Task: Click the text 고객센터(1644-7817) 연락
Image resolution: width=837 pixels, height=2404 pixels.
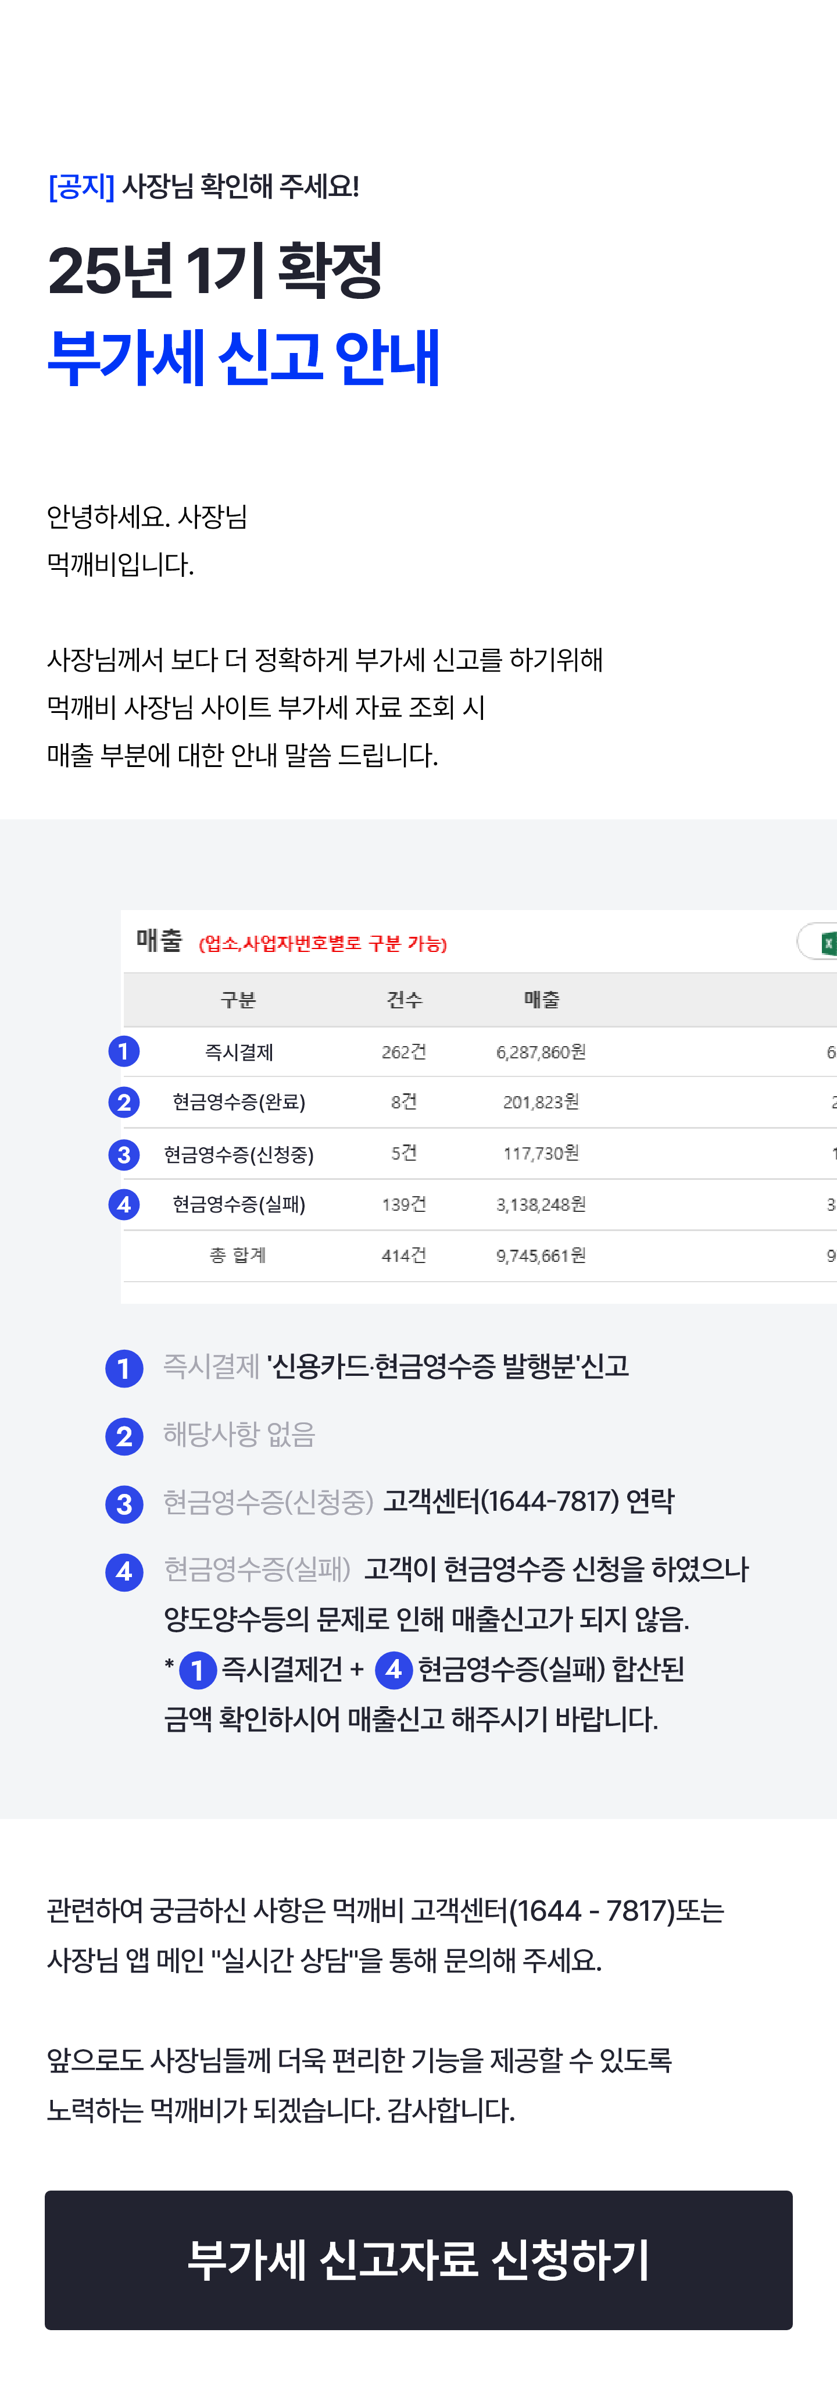Action: [529, 1501]
